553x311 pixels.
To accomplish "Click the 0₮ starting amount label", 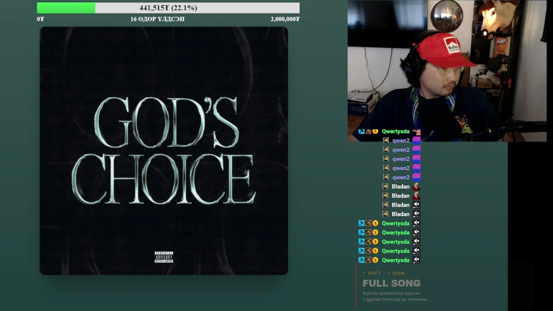I will click(x=41, y=19).
